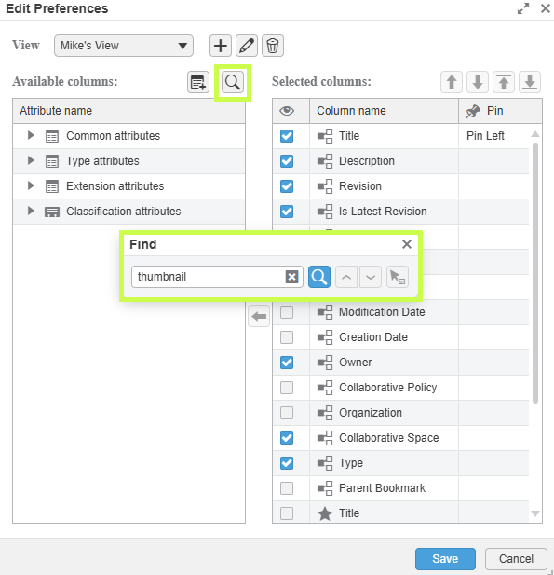Go to next find result
Viewport: 554px width, 575px height.
[x=371, y=277]
